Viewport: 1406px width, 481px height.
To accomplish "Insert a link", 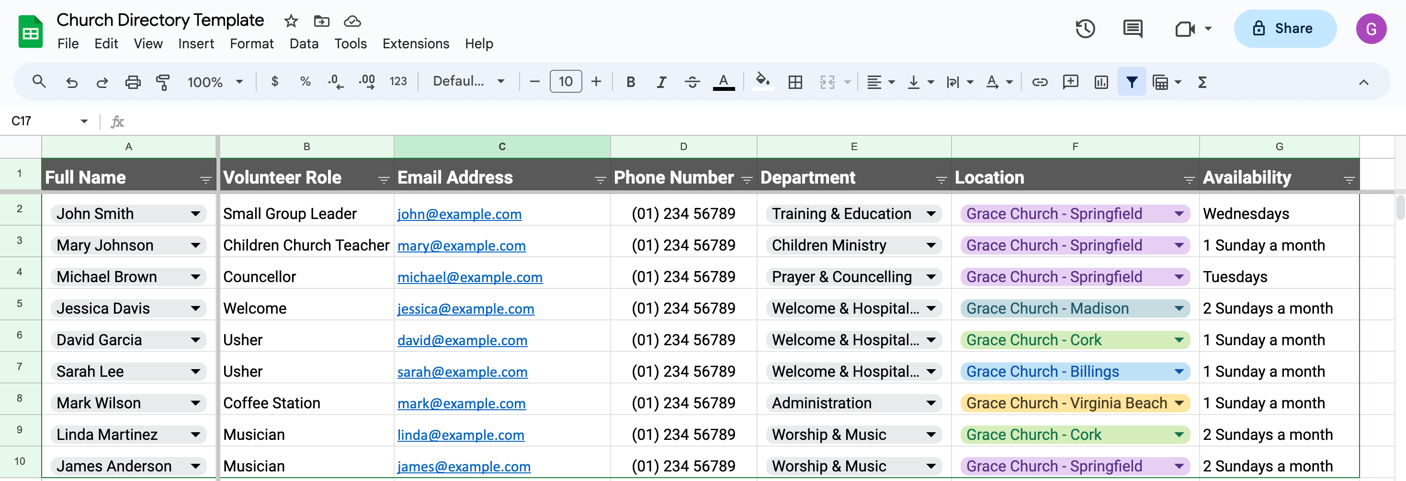I will [1040, 82].
